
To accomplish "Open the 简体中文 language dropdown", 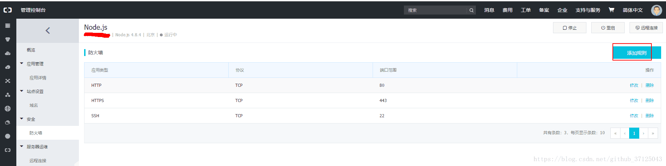I will (x=633, y=10).
